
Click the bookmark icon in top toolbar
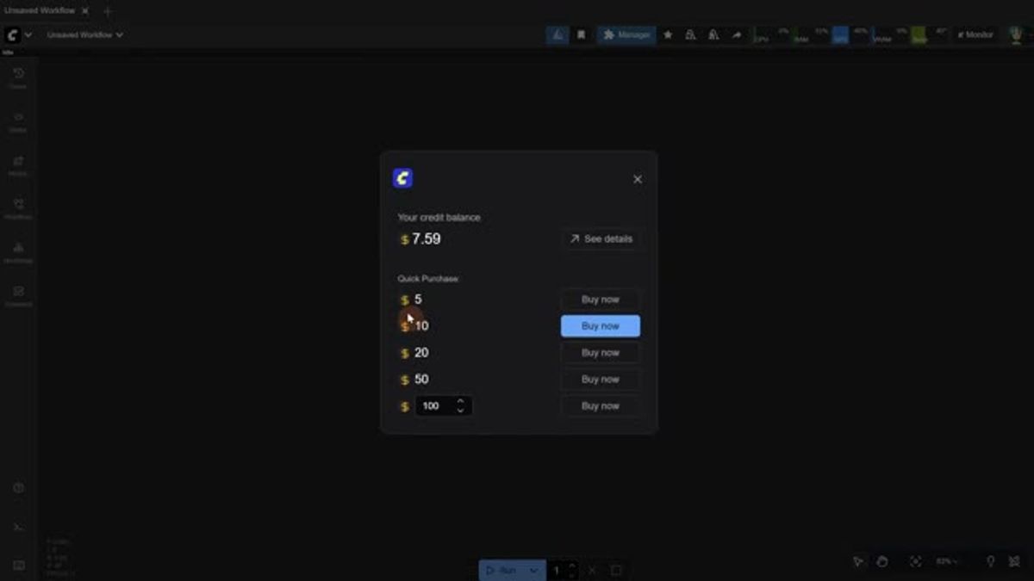(581, 35)
